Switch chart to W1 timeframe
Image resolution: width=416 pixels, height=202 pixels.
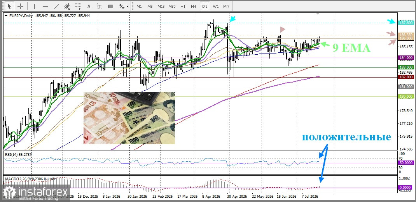click(x=216, y=6)
